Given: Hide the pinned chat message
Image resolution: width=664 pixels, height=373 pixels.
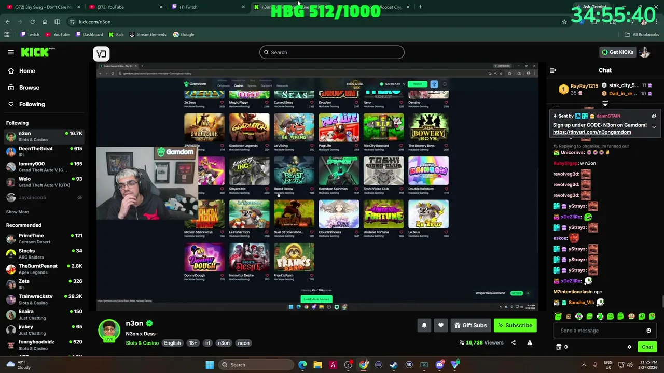Looking at the screenshot, I should [654, 116].
